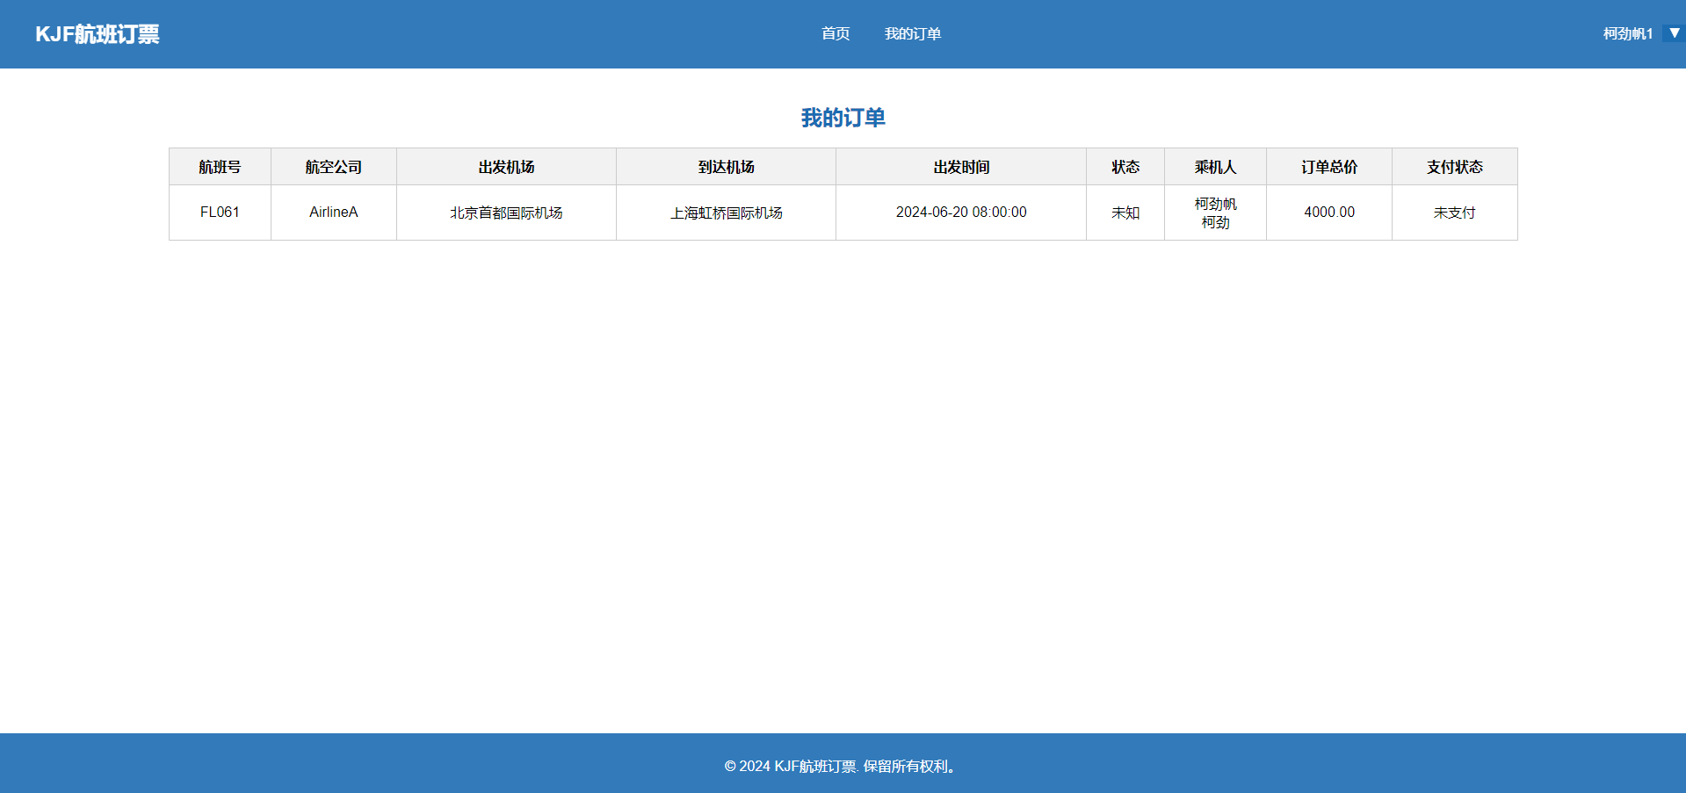Screen dimensions: 1686x793
Task: Click the KJF航班订票 site logo
Action: click(x=97, y=34)
